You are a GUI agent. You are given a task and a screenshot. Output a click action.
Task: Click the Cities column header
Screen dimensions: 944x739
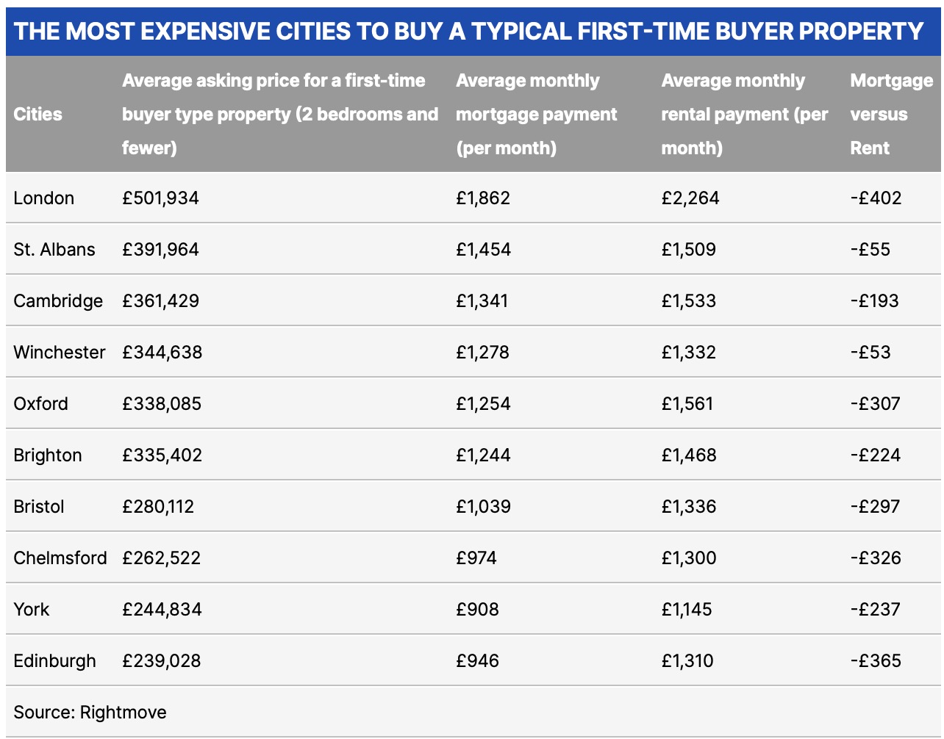click(x=37, y=115)
